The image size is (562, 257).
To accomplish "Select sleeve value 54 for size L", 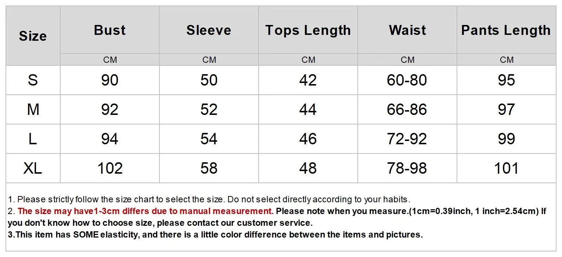I will tap(209, 139).
